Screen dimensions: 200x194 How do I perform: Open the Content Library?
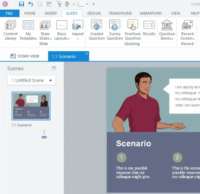pos(10,30)
